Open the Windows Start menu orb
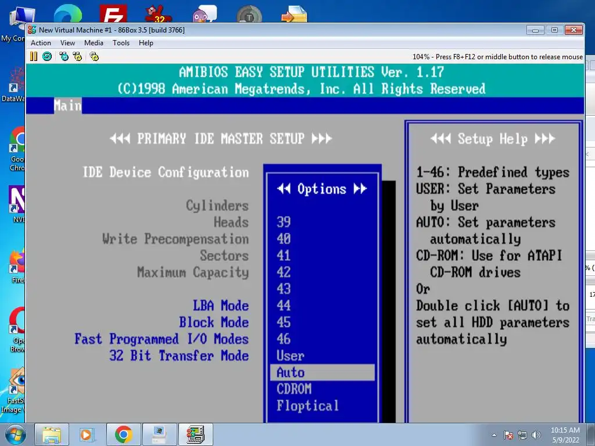The image size is (595, 446). click(15, 434)
